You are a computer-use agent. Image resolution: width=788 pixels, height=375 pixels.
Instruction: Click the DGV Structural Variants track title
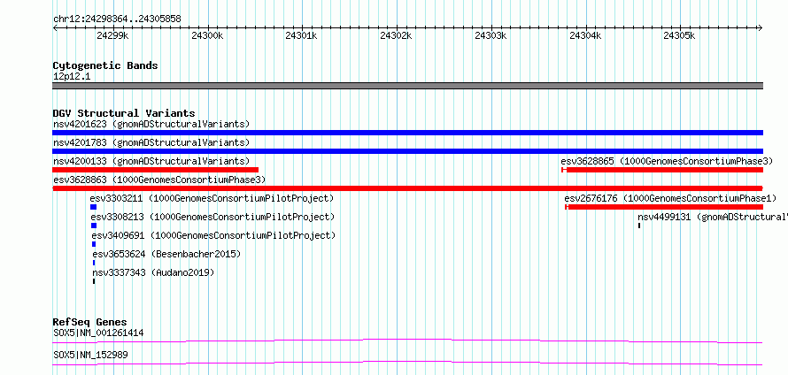point(124,113)
